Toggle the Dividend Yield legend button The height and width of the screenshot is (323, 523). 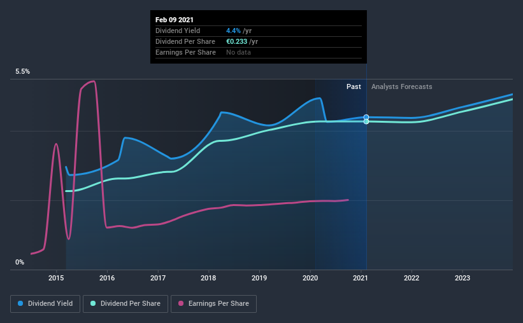(45, 304)
